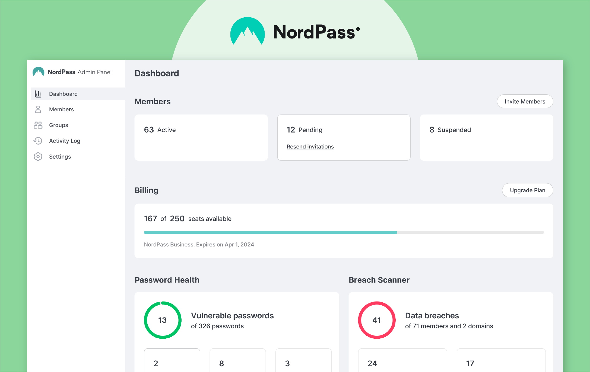Click the Members person icon in sidebar
Viewport: 590px width, 372px height.
[38, 109]
